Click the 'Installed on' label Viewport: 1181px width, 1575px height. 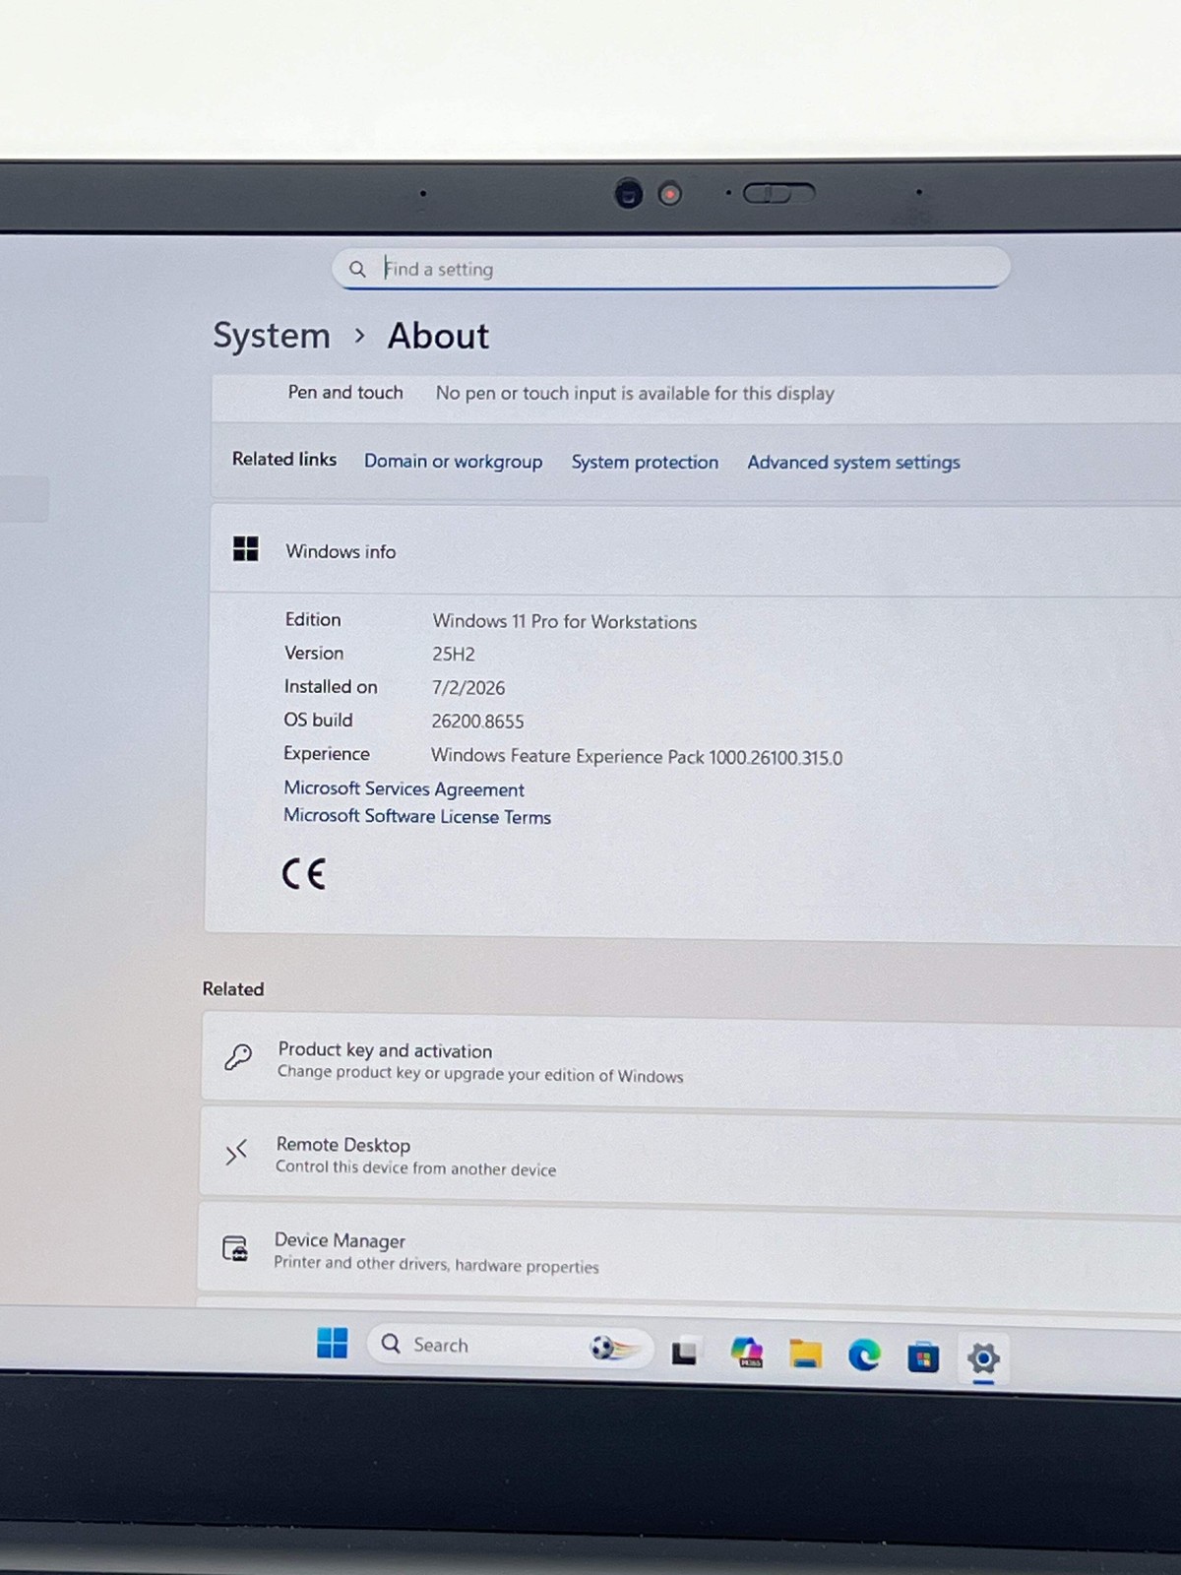tap(331, 686)
